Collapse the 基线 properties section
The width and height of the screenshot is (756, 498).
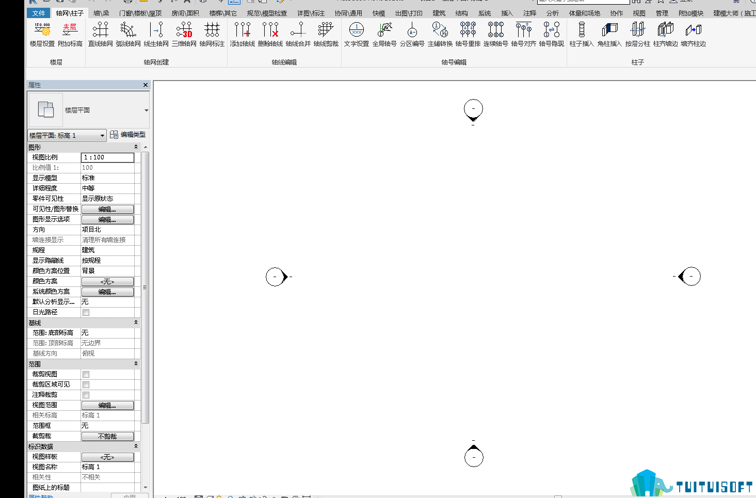(x=136, y=323)
